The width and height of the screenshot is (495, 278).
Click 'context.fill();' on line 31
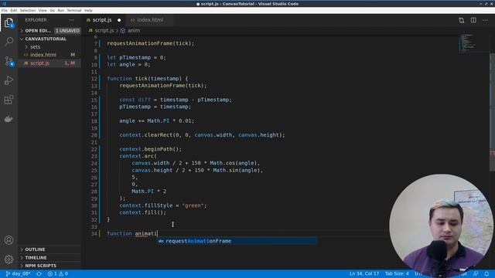click(142, 212)
